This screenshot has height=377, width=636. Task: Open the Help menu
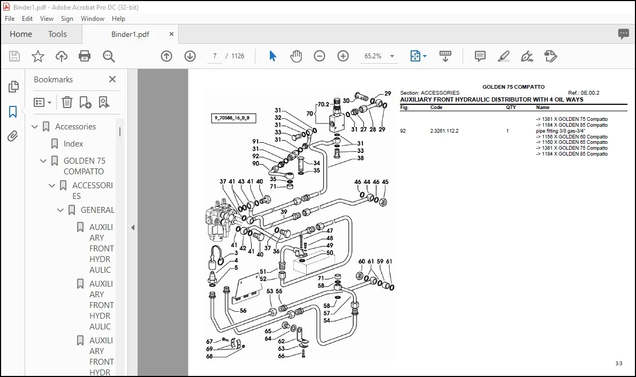(x=118, y=19)
